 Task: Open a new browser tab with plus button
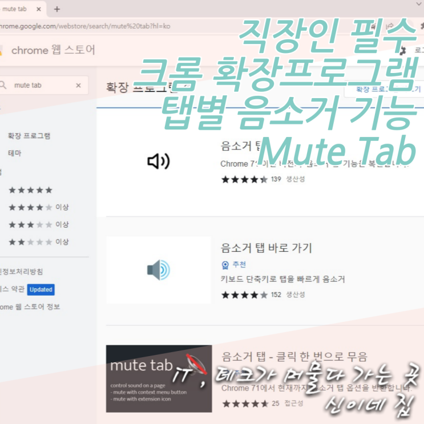(57, 9)
